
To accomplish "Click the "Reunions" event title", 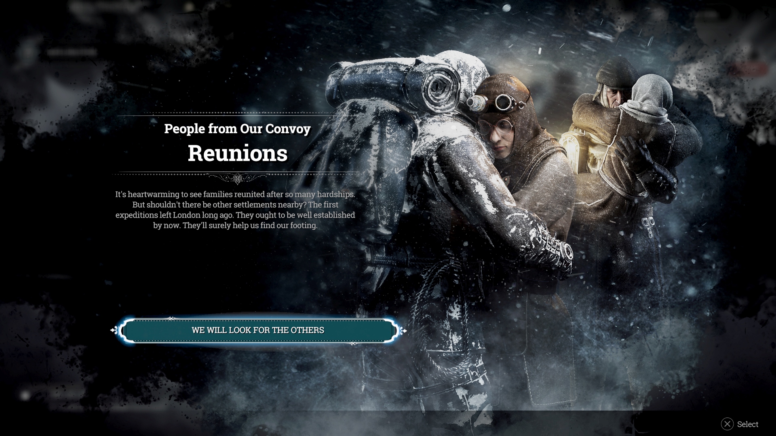I will (238, 153).
